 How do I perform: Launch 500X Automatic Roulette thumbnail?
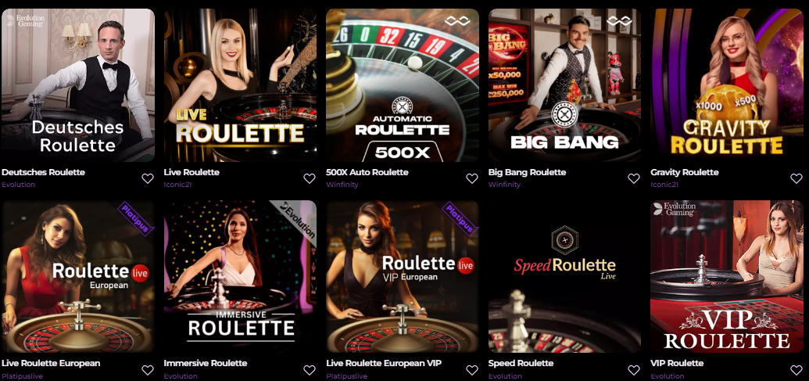coord(403,85)
